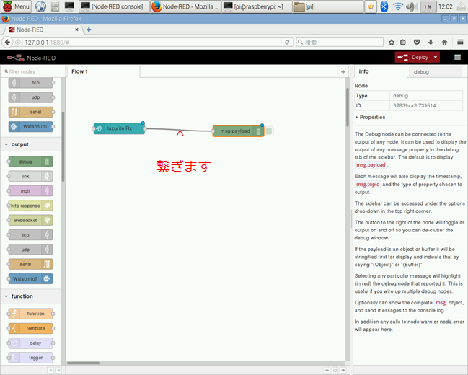Select the tcp output palette node
The image size is (468, 375).
(x=31, y=234)
